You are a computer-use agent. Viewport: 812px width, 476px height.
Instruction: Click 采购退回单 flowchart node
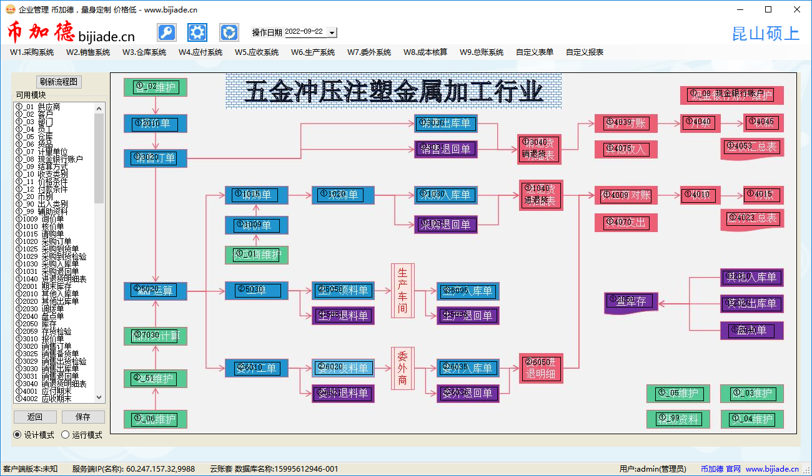(446, 225)
